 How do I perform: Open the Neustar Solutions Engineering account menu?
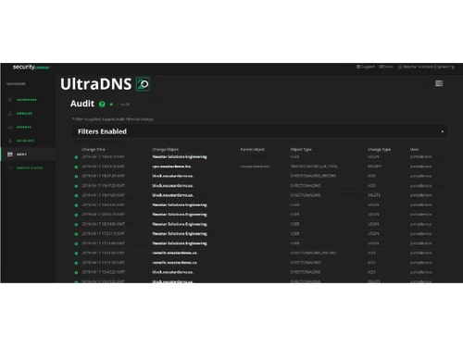coord(426,67)
